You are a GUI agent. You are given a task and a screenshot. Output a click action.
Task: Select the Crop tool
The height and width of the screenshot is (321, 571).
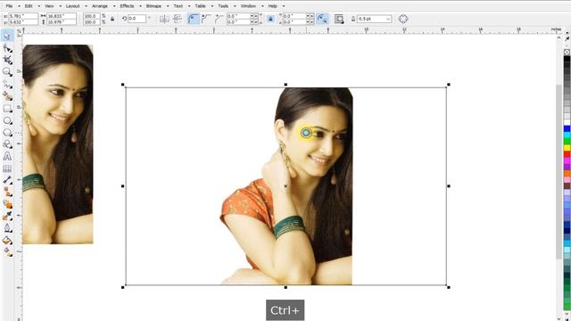point(7,60)
